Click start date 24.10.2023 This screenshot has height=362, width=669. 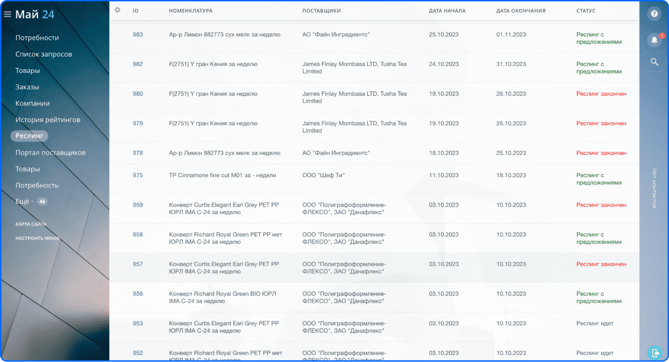click(x=444, y=64)
